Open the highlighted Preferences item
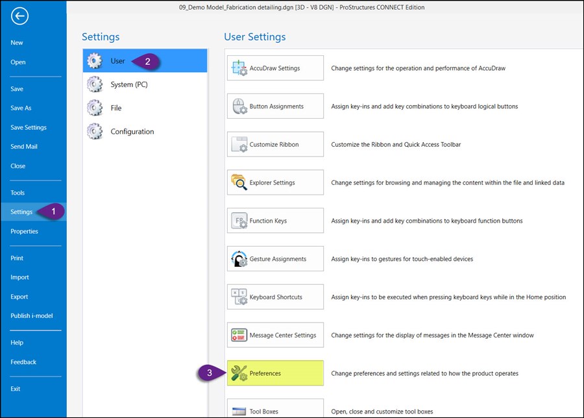The height and width of the screenshot is (418, 584). pos(274,373)
